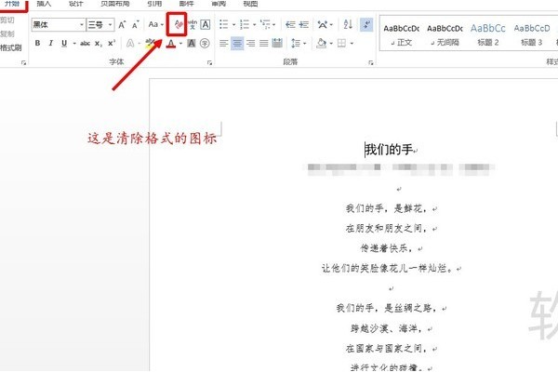This screenshot has height=372, width=558.
Task: Switch to the 开始 tab
Action: point(12,4)
